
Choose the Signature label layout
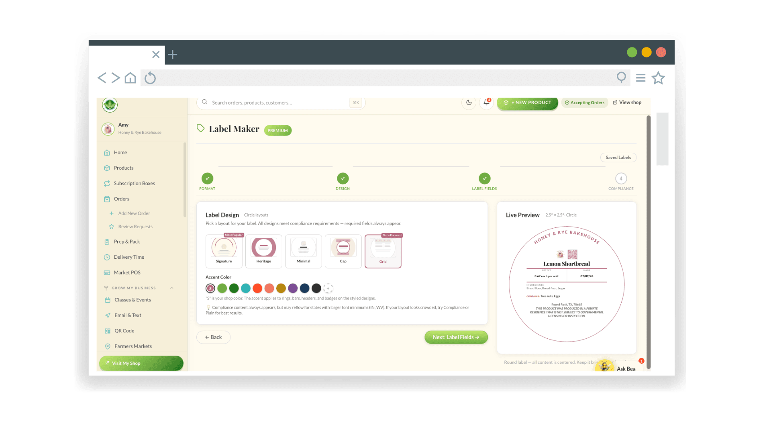[224, 251]
